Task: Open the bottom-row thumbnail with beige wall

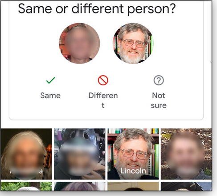Action: tap(133, 186)
